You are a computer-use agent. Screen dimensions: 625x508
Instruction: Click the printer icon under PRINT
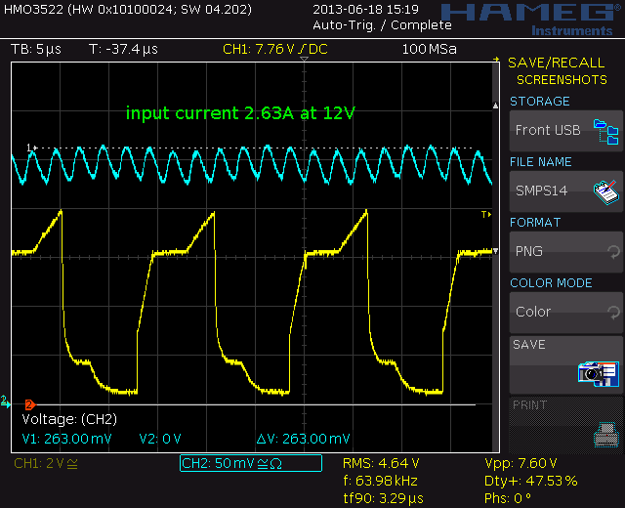[606, 435]
